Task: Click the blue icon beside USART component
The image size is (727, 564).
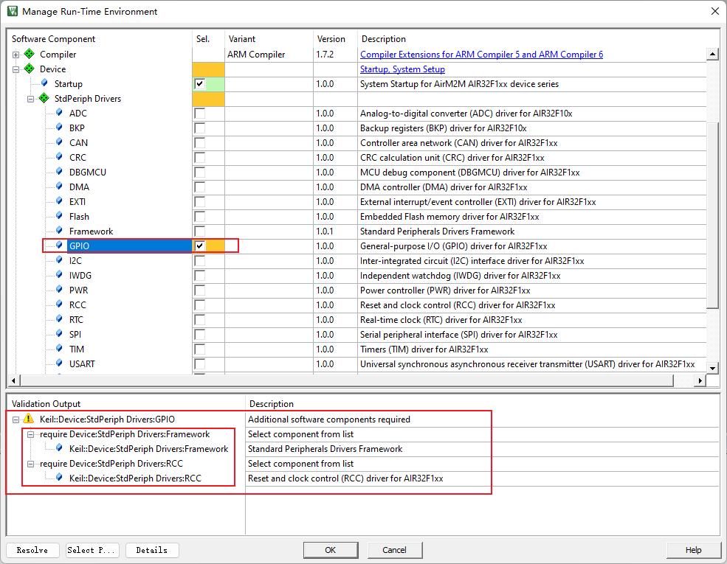Action: 60,364
